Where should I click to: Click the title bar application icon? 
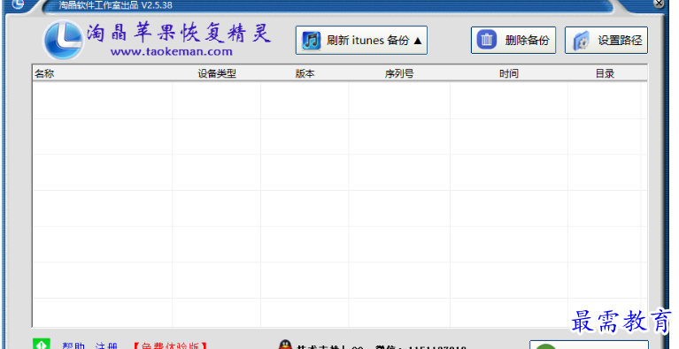coord(18,4)
